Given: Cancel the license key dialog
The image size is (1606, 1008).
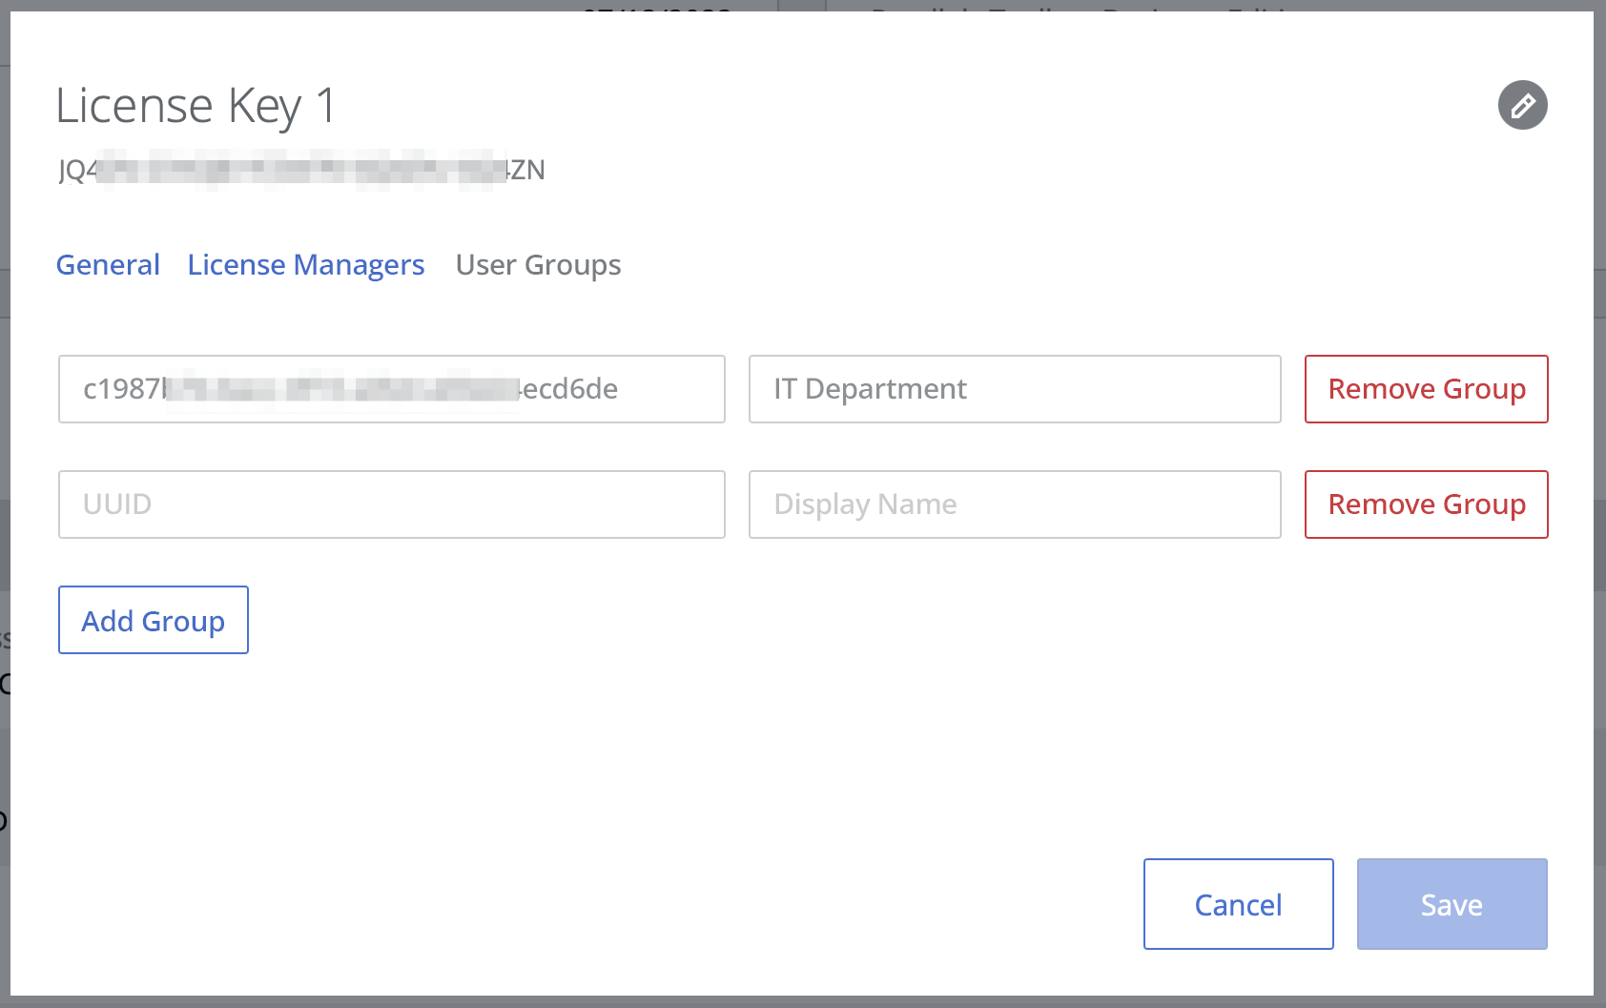Looking at the screenshot, I should click(x=1239, y=904).
